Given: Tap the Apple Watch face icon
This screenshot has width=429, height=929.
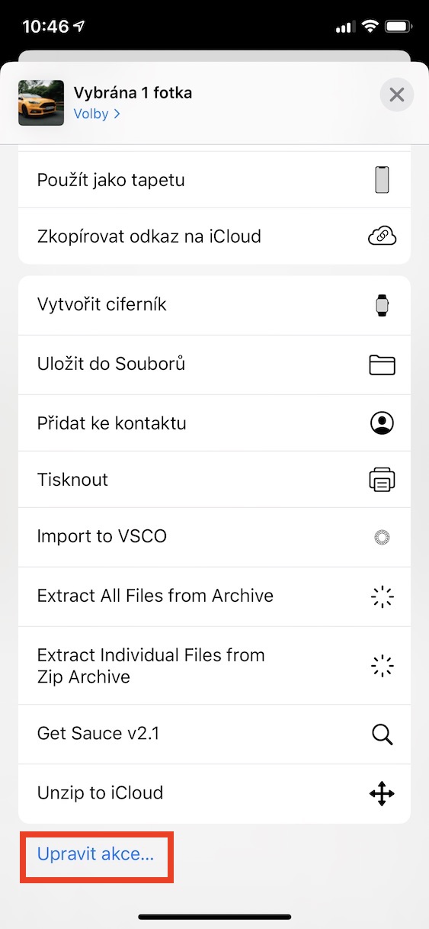Looking at the screenshot, I should click(382, 305).
